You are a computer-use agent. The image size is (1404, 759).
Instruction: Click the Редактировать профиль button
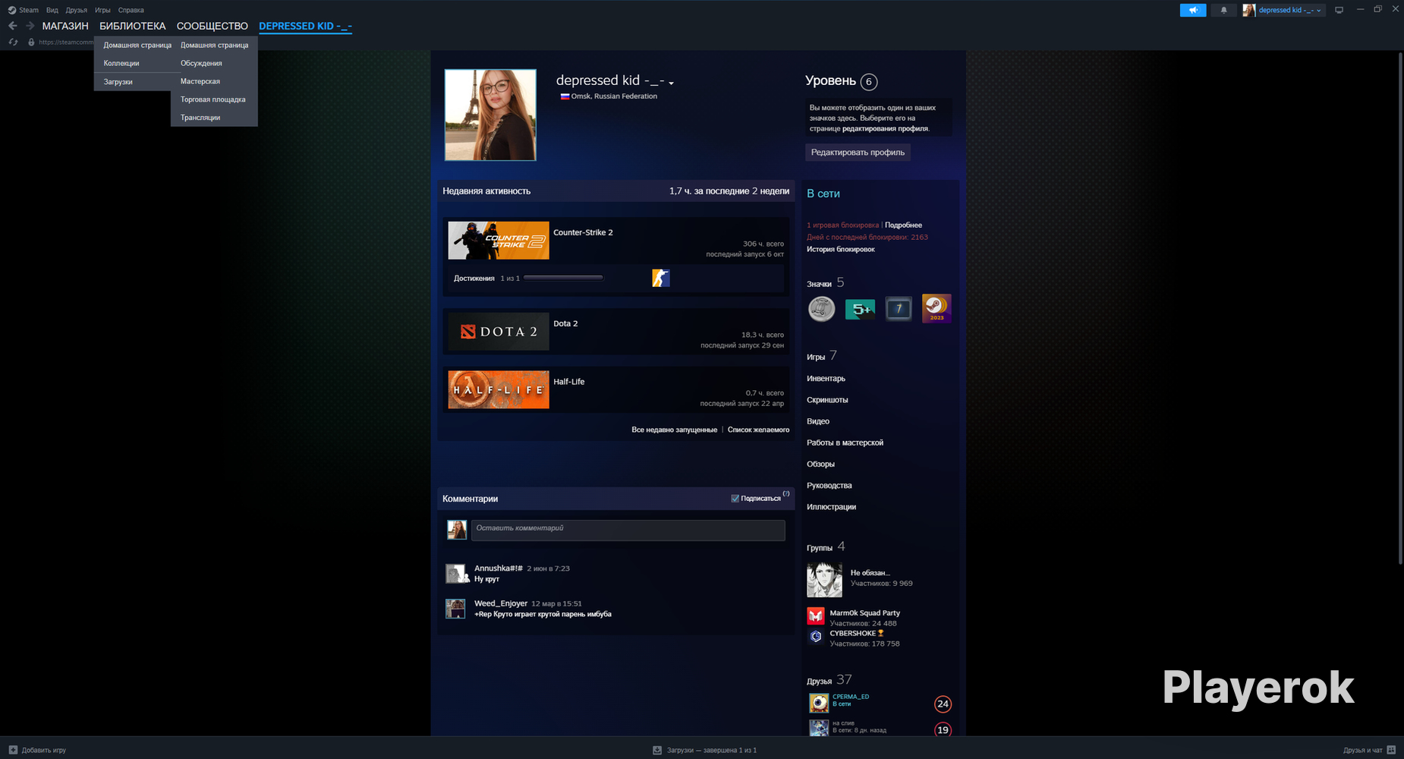(858, 153)
